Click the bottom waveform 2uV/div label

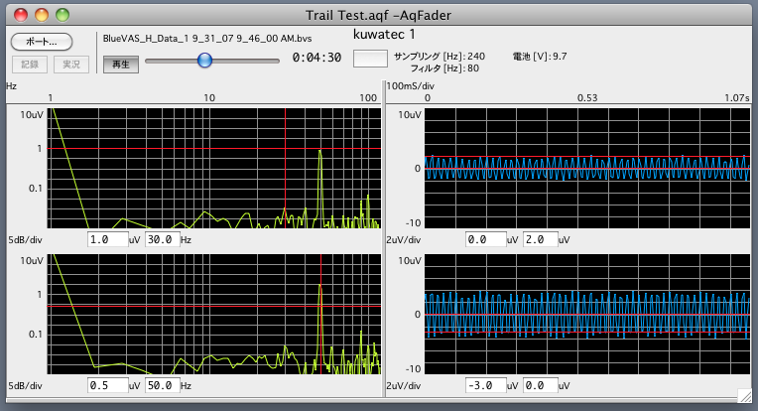click(404, 386)
